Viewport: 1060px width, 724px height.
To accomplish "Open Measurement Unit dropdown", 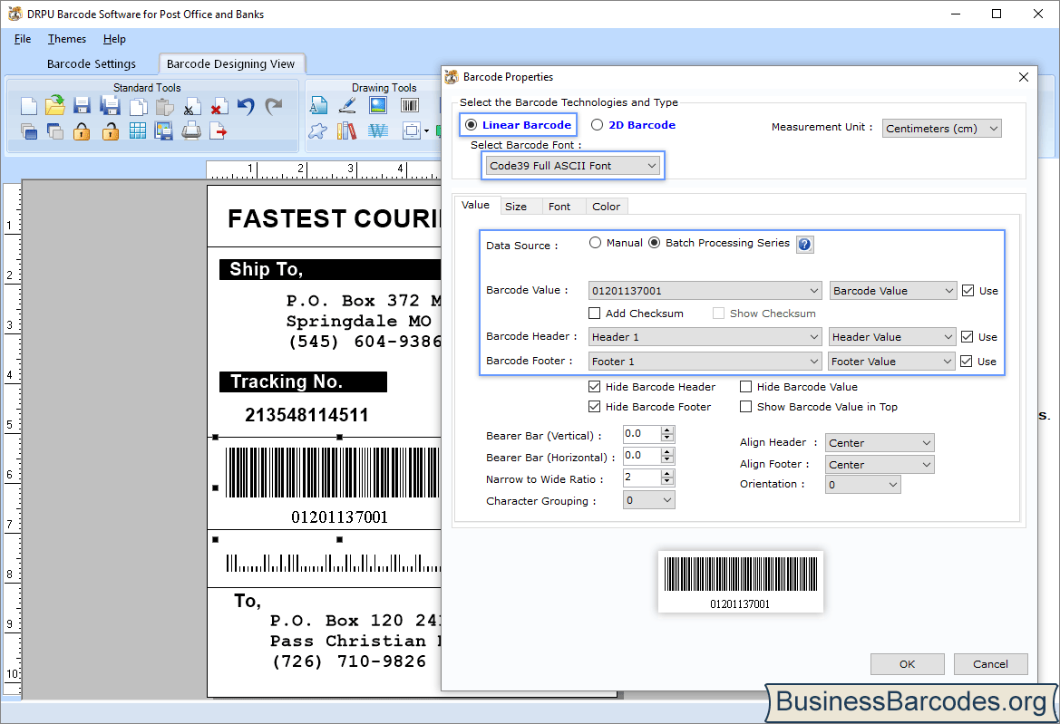I will (942, 129).
